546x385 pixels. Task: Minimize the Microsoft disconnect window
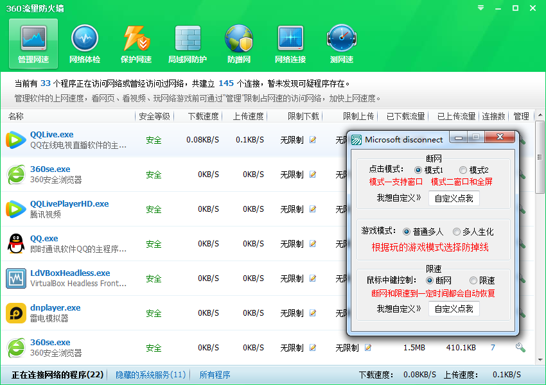pyautogui.click(x=459, y=138)
